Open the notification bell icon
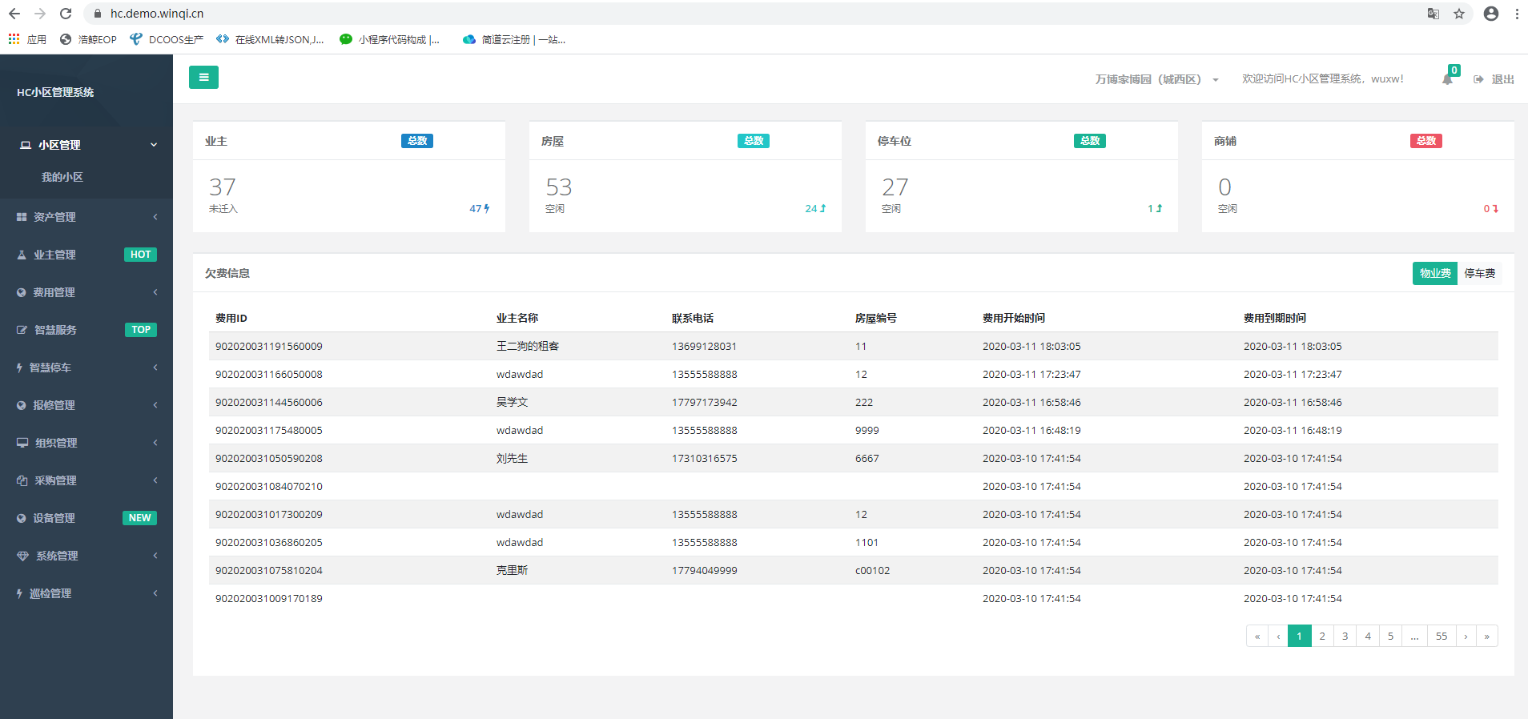1528x719 pixels. 1447,79
